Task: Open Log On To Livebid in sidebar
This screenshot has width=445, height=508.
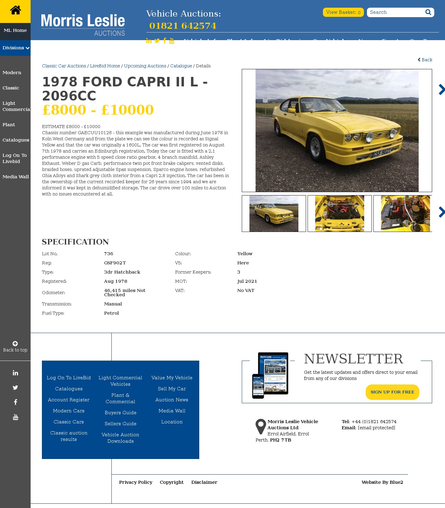Action: [15, 158]
